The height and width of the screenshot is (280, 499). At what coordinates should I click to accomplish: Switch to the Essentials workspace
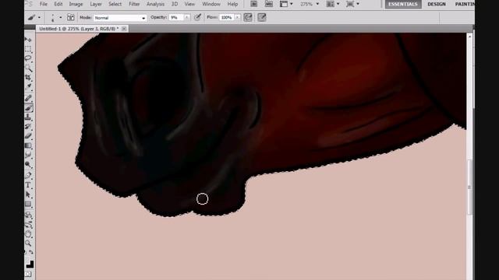tap(403, 4)
